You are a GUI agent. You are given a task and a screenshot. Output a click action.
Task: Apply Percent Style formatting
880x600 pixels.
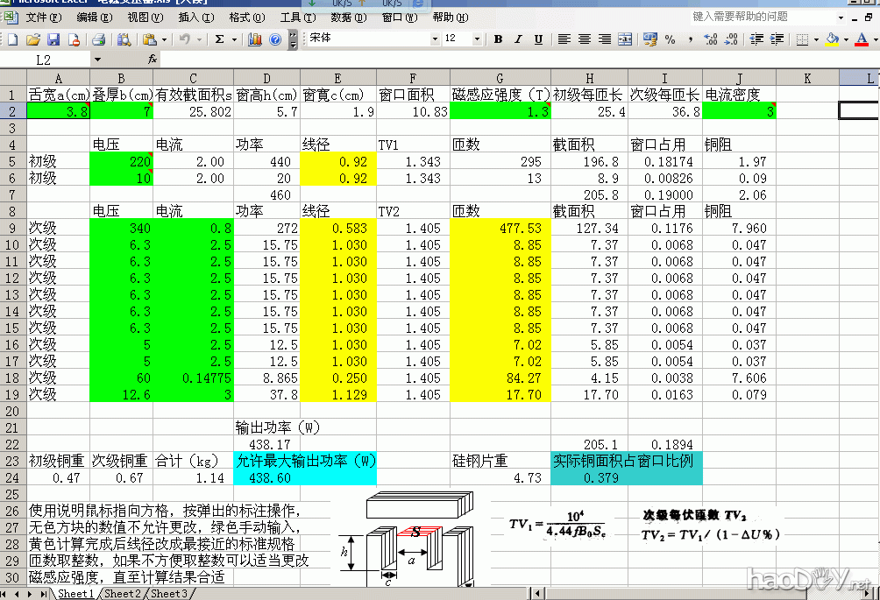click(671, 39)
